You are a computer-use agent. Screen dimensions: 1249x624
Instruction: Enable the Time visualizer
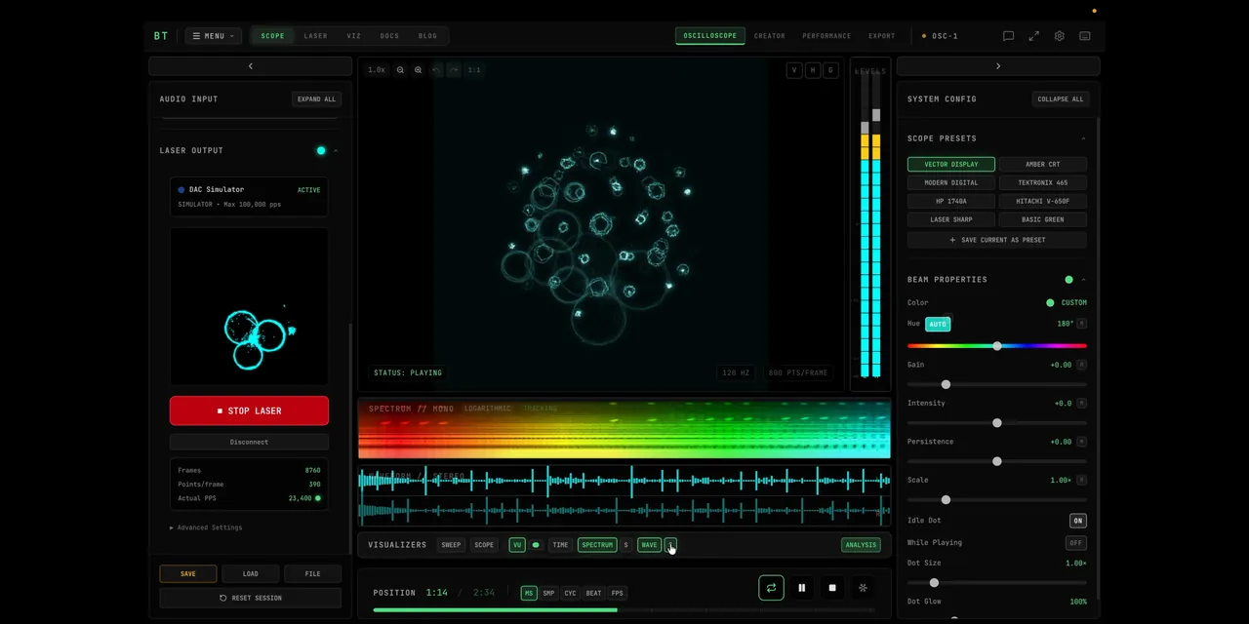[560, 545]
